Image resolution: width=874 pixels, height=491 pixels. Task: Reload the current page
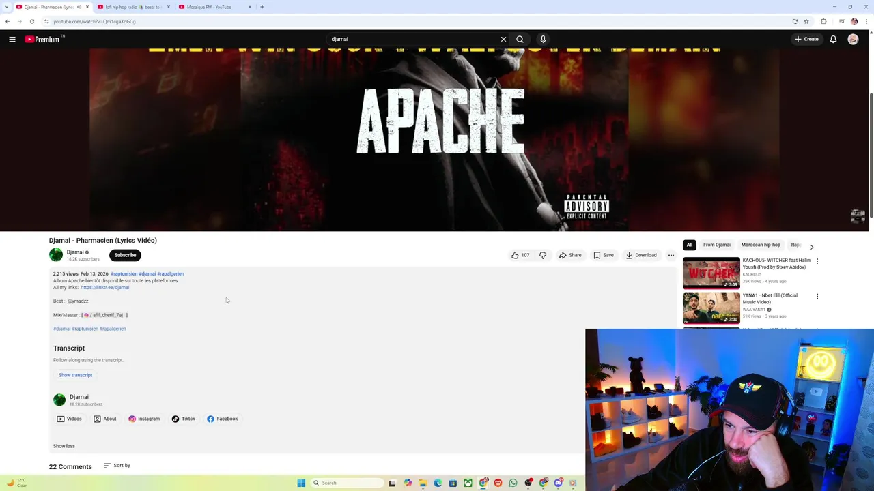(31, 21)
